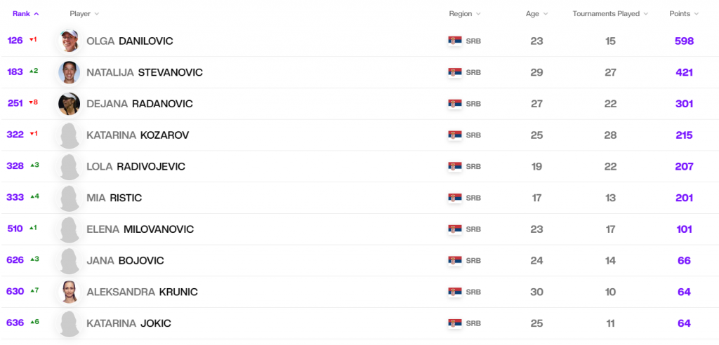Click Olga Danilovic's profile photo
The width and height of the screenshot is (719, 345).
pyautogui.click(x=70, y=41)
